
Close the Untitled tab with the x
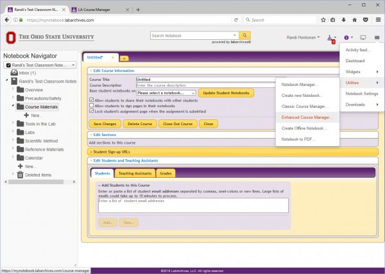pos(113,58)
